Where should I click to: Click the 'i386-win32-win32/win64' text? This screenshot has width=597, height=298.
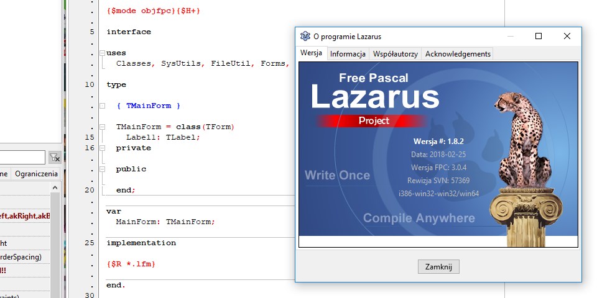pos(438,194)
